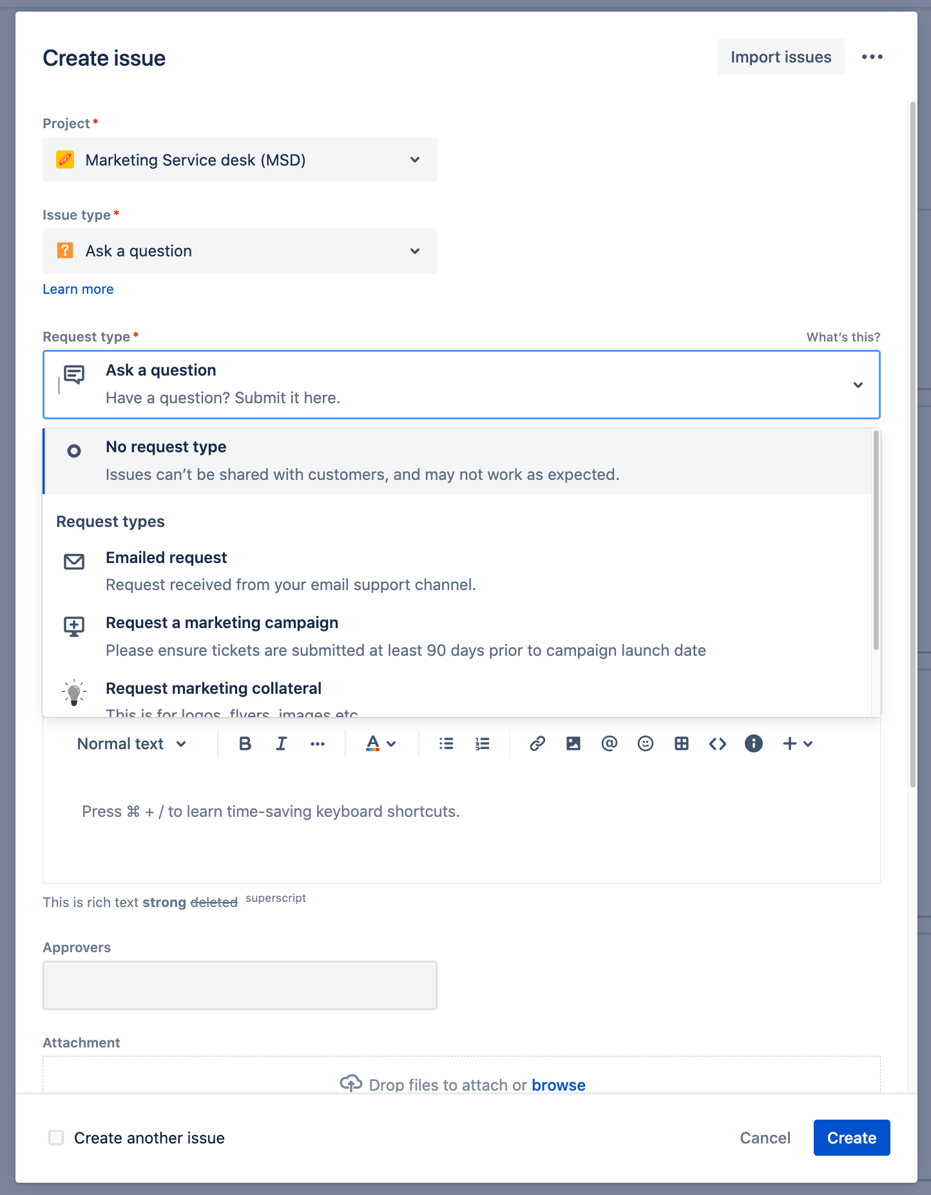Screen dimensions: 931x1195
Task: Insert numbered list
Action: click(482, 743)
